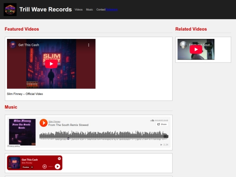Open the Get This Cash video title link
The image size is (236, 177).
point(28,45)
